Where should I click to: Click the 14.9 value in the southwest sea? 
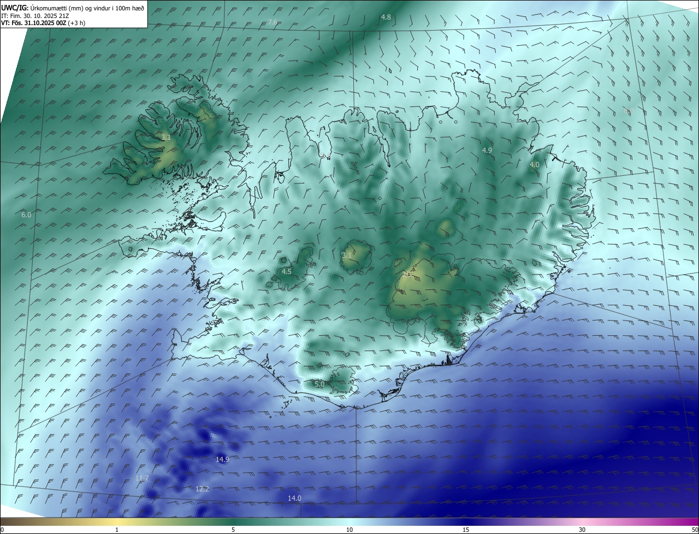point(222,460)
